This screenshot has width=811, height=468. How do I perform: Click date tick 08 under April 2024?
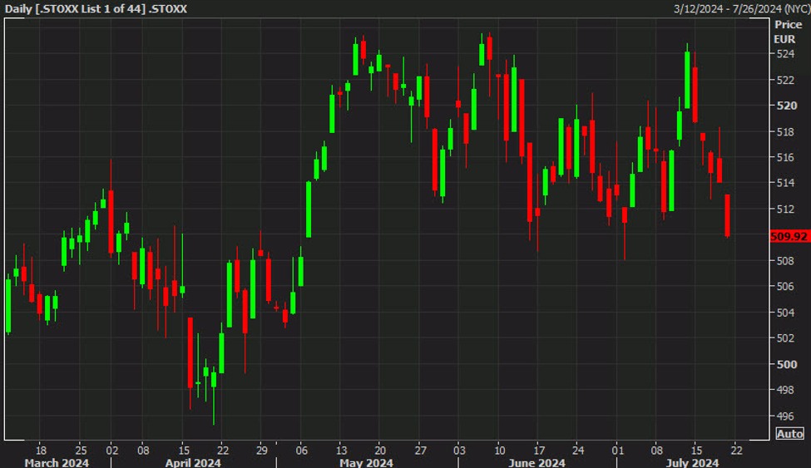coord(143,450)
